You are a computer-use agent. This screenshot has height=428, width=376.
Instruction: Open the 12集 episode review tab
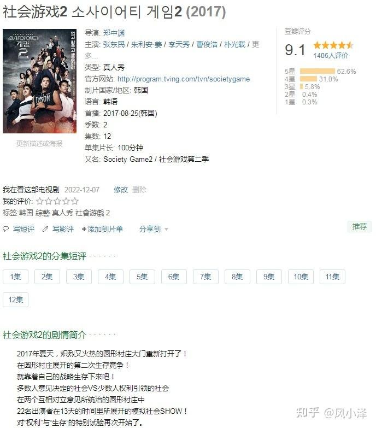[15, 300]
